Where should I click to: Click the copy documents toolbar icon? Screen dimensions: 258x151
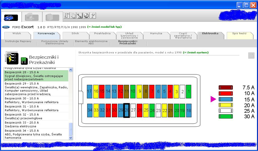pyautogui.click(x=73, y=16)
